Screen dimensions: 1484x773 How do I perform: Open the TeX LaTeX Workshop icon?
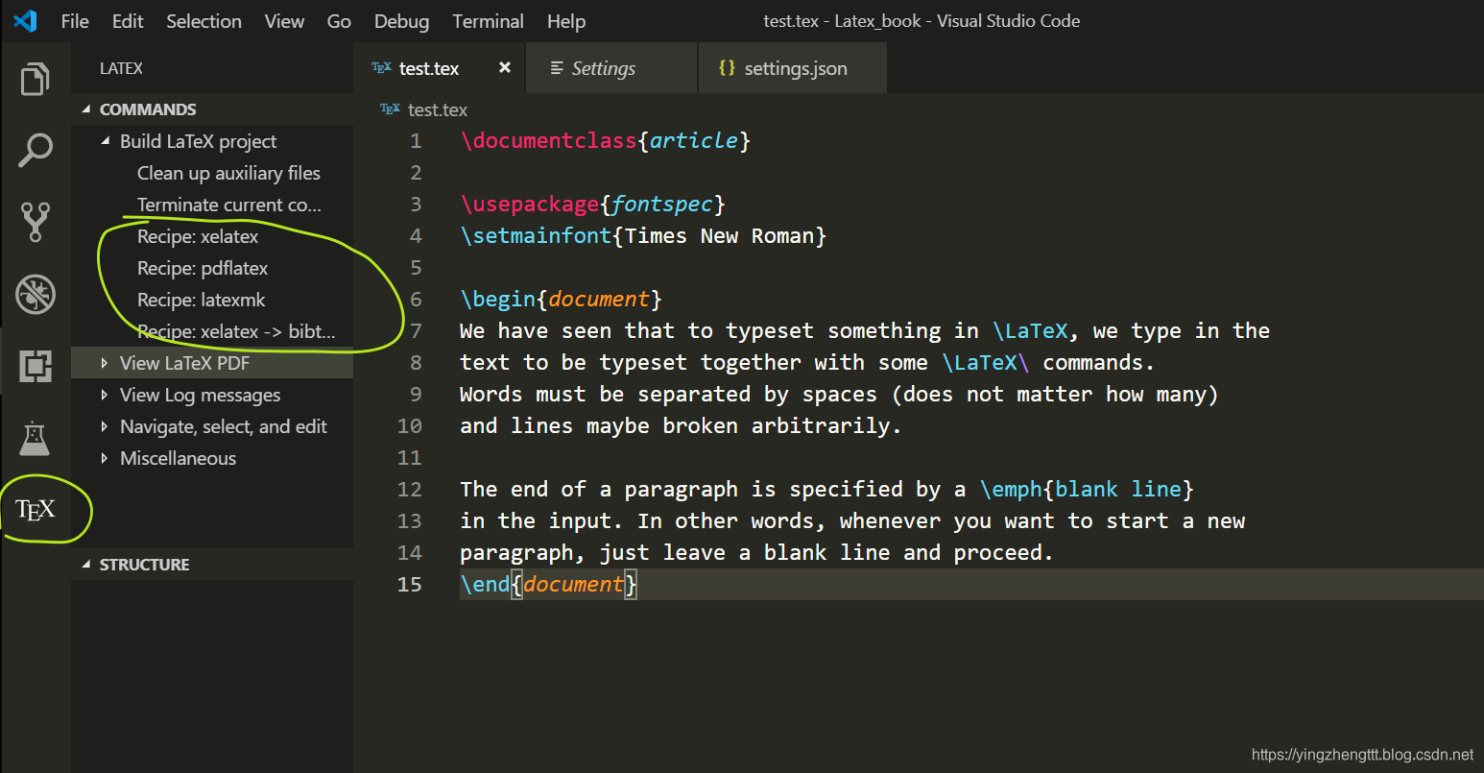tap(36, 510)
